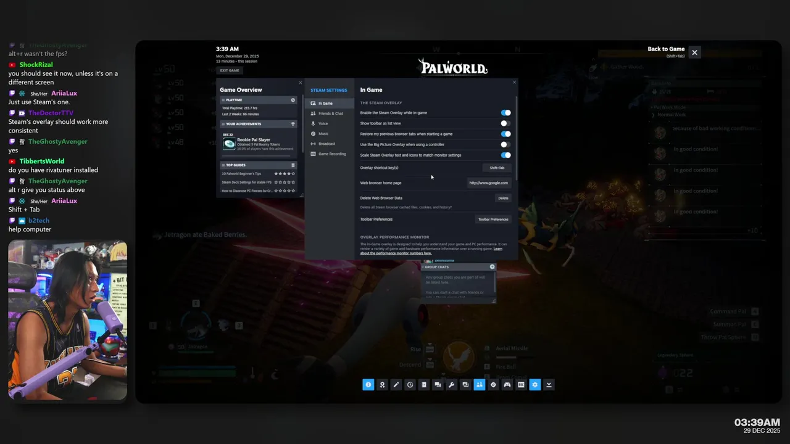Click the clock icon in Playtime header
The height and width of the screenshot is (444, 790).
coord(293,100)
